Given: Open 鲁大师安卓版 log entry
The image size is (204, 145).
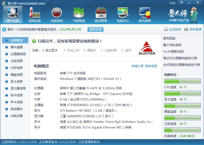Looking at the screenshot, I should click(172, 45).
